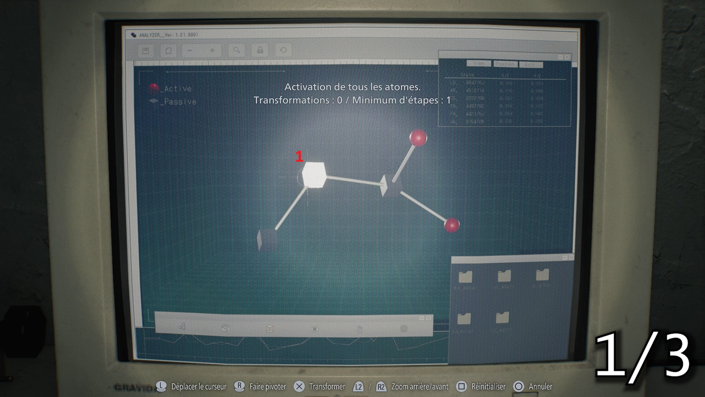Click the minus zoom-out button

[x=190, y=51]
